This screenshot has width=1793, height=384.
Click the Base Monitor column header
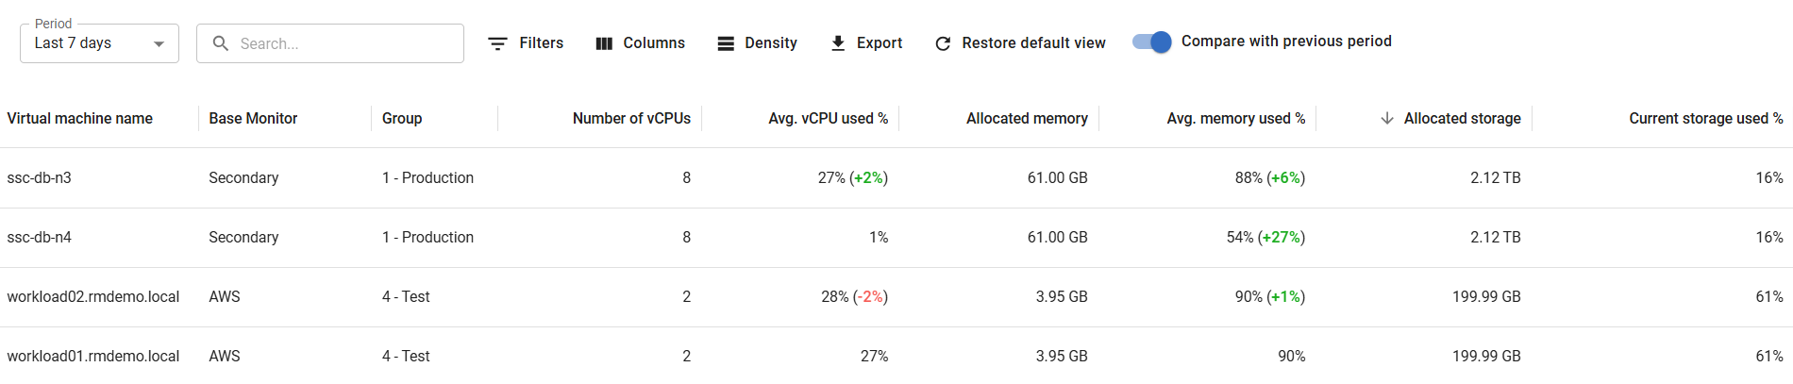(x=253, y=118)
